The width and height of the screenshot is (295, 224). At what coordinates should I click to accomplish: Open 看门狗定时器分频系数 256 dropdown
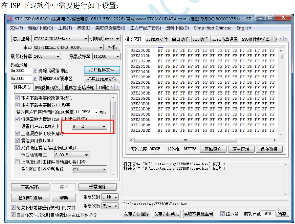[x=89, y=169]
